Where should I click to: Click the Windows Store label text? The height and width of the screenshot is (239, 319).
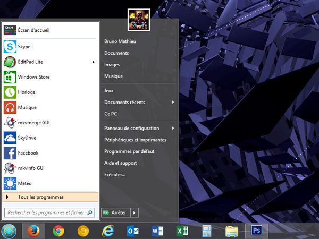coord(34,77)
